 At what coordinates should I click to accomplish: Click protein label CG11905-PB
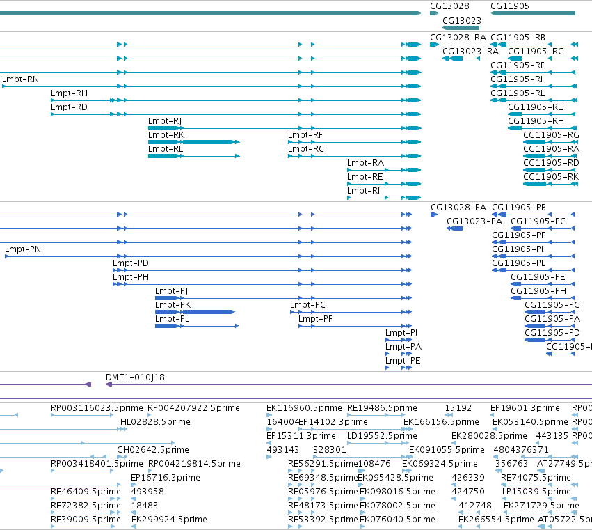click(x=519, y=208)
